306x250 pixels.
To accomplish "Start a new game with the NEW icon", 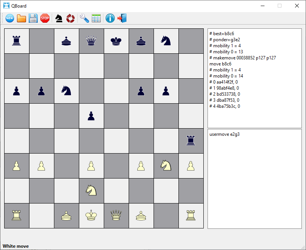I will click(x=9, y=19).
